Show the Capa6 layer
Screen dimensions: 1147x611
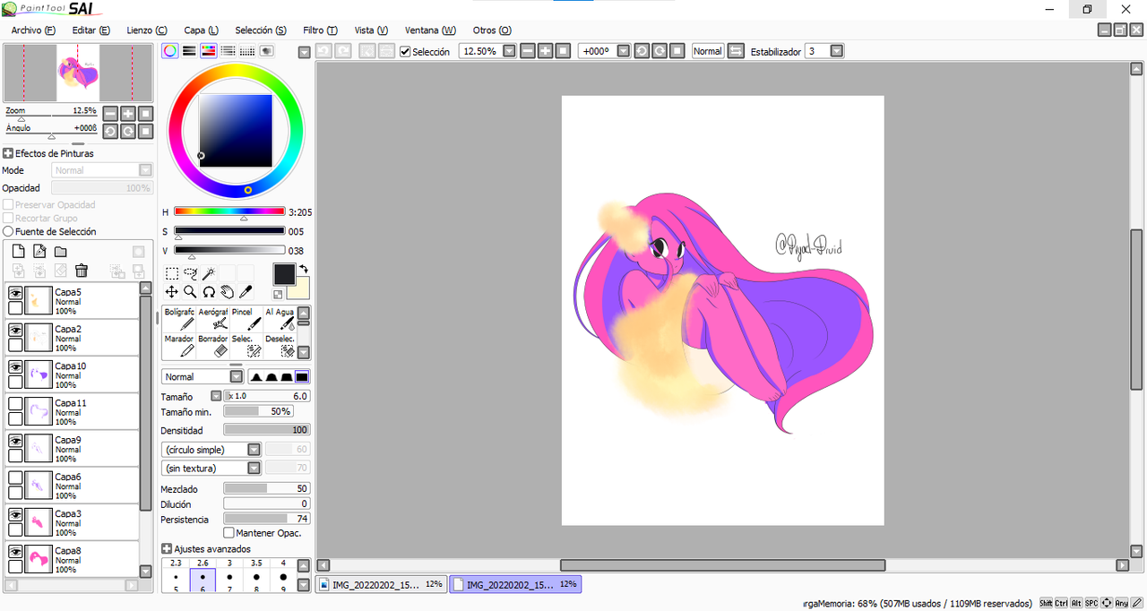pyautogui.click(x=15, y=478)
